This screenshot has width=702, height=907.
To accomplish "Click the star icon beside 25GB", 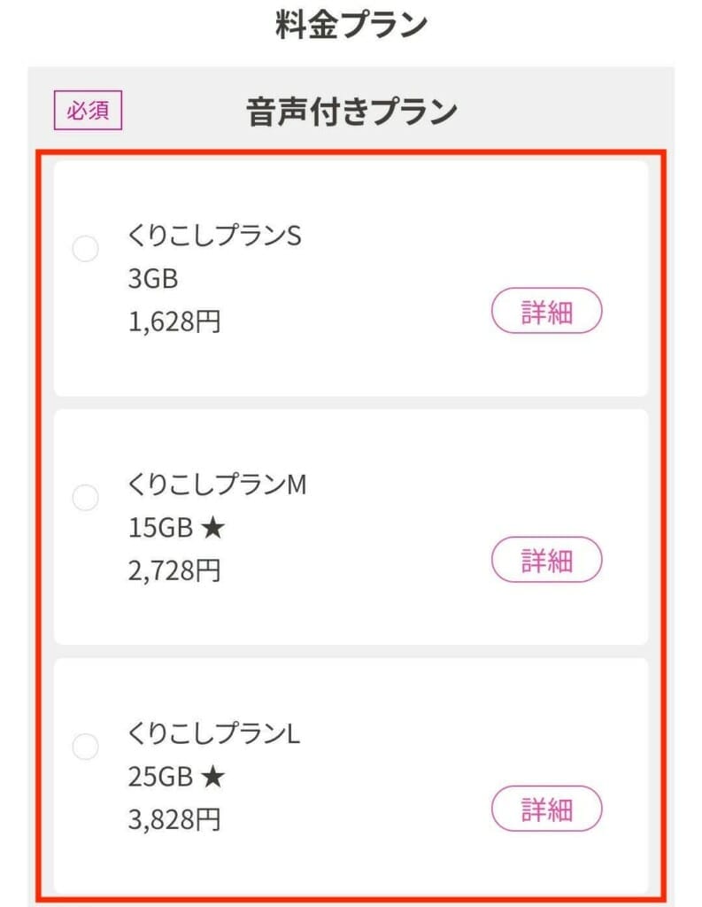I will [213, 778].
